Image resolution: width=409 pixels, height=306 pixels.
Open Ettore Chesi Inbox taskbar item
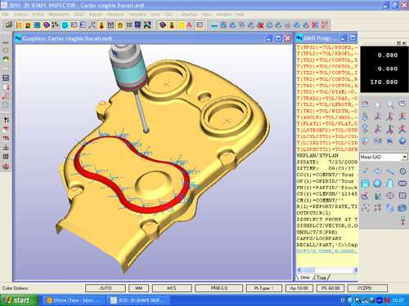coord(74,300)
